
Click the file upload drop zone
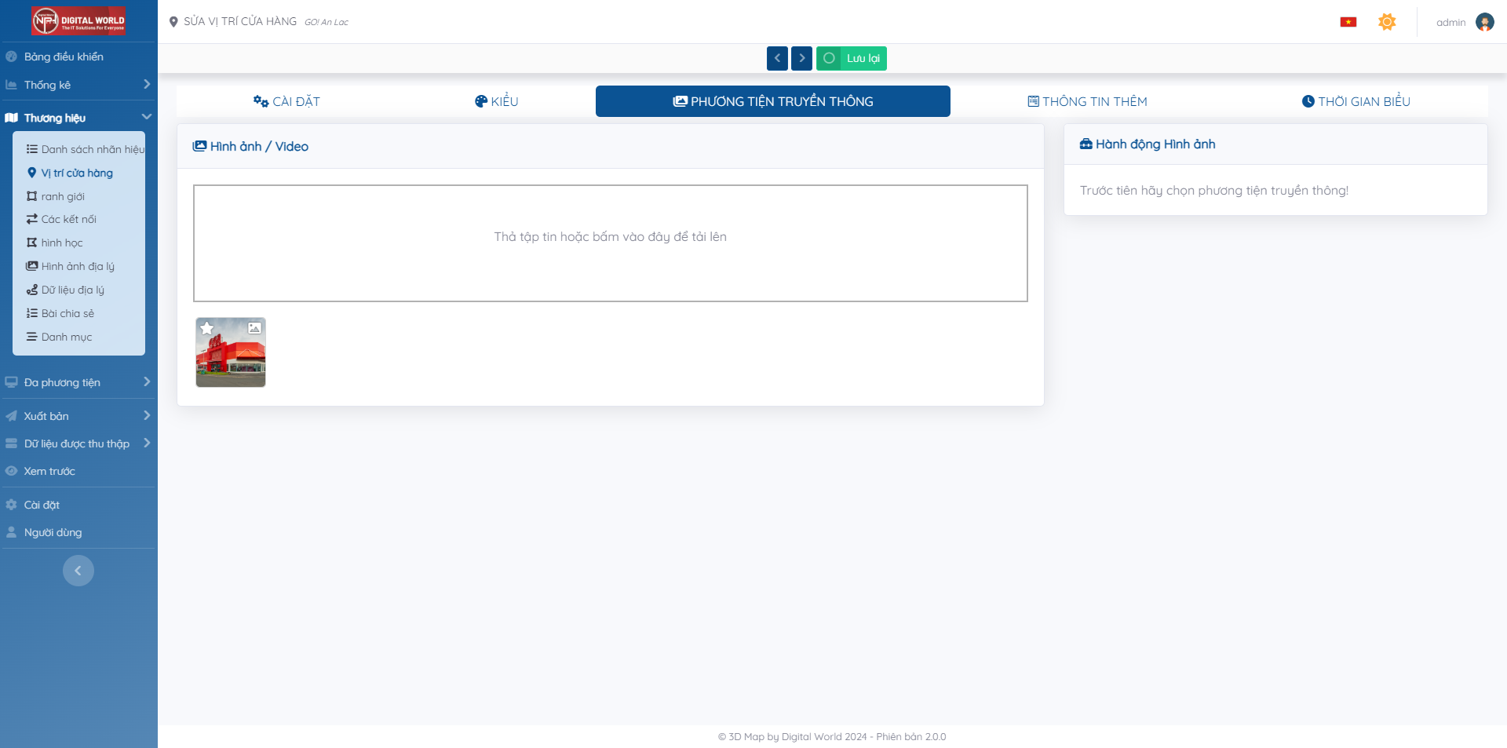coord(610,243)
